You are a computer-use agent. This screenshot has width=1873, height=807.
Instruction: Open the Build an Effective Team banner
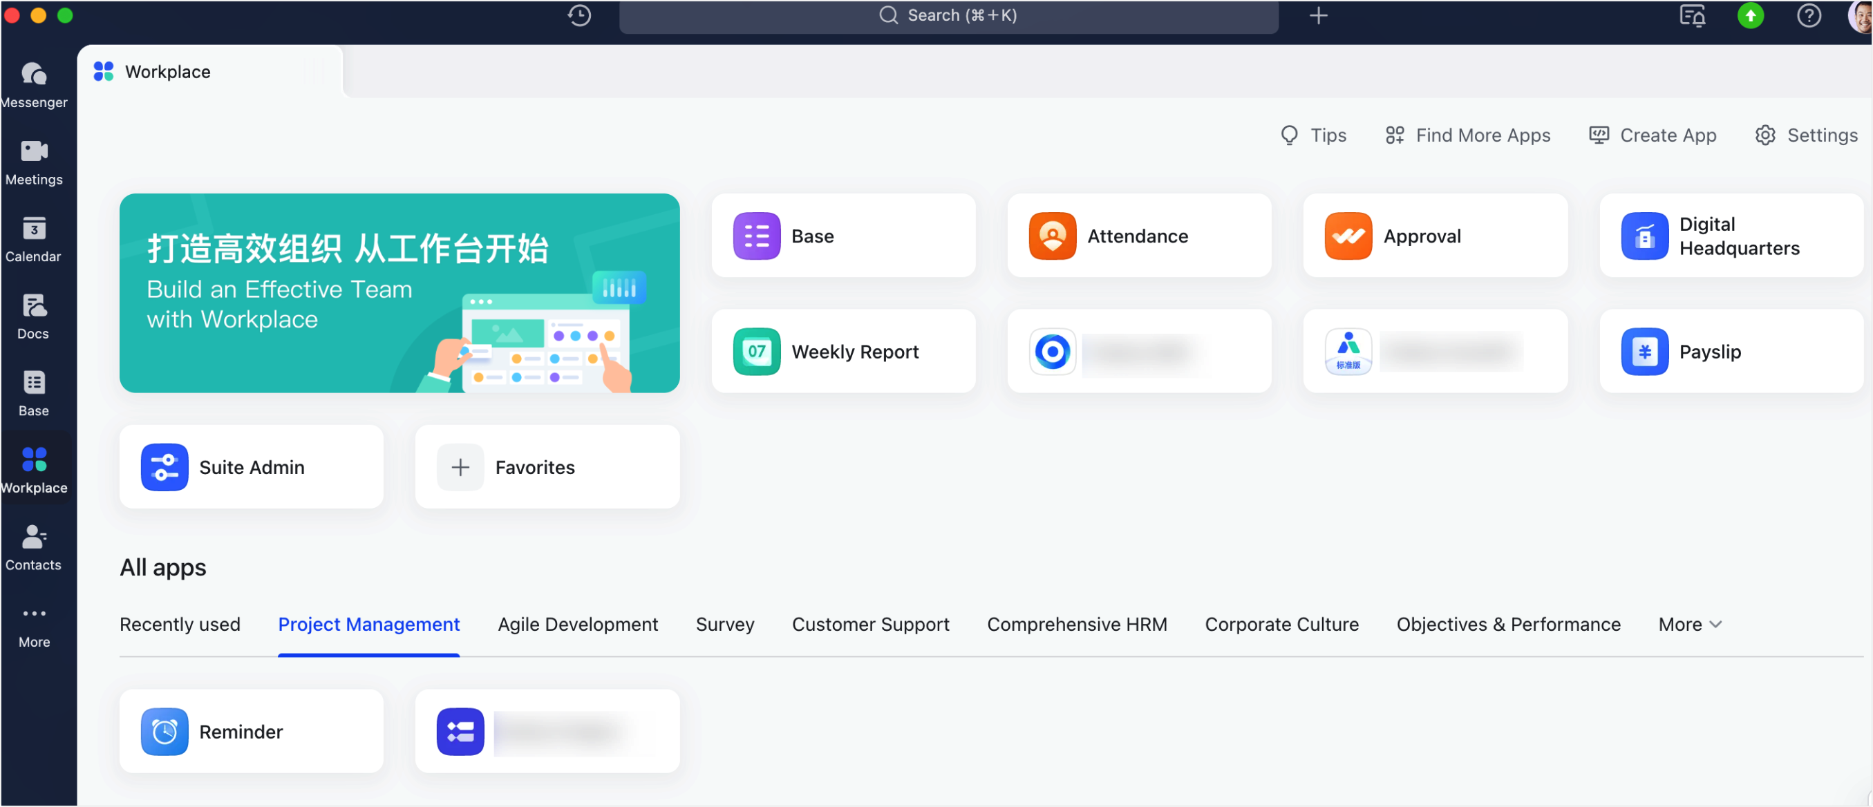coord(399,293)
